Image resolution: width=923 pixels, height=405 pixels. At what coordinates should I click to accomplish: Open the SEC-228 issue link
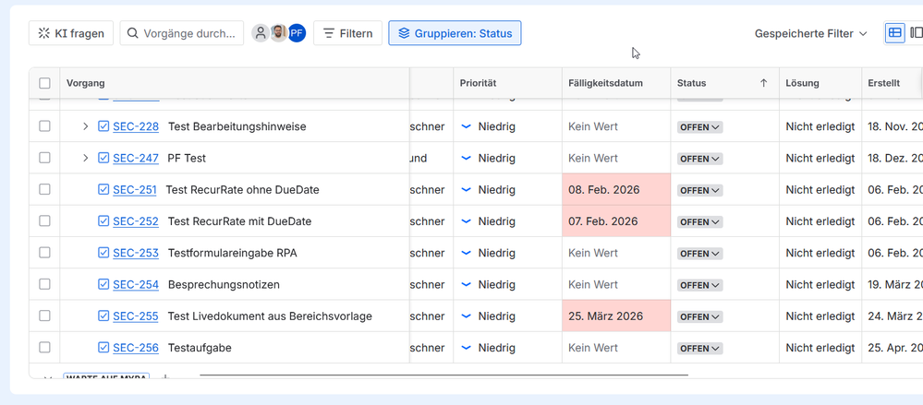[x=136, y=126]
